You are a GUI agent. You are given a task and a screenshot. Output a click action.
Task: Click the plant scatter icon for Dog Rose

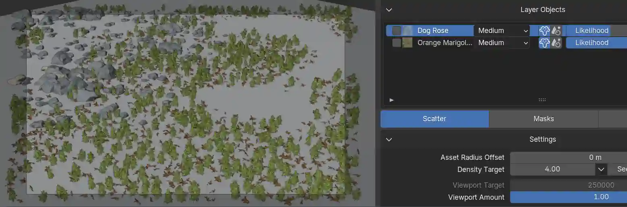pyautogui.click(x=544, y=31)
